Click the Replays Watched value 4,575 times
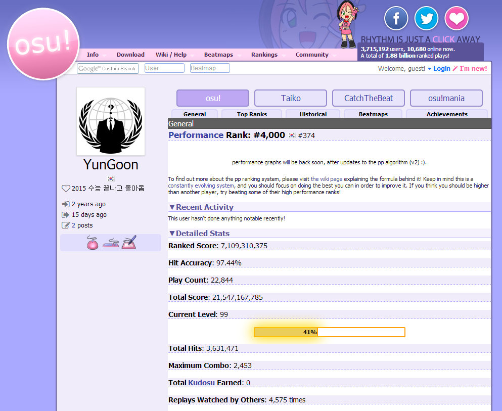502x411 pixels. point(287,400)
